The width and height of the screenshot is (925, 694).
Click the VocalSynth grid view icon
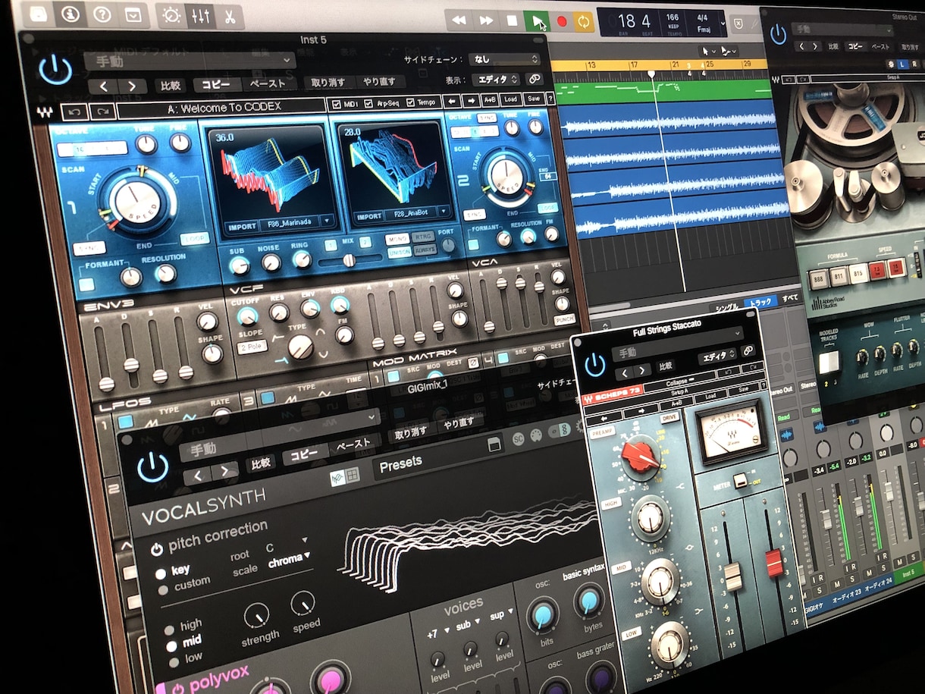353,475
